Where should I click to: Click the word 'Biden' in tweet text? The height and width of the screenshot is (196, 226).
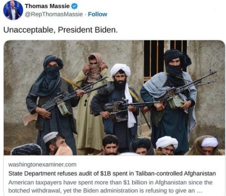[106, 30]
